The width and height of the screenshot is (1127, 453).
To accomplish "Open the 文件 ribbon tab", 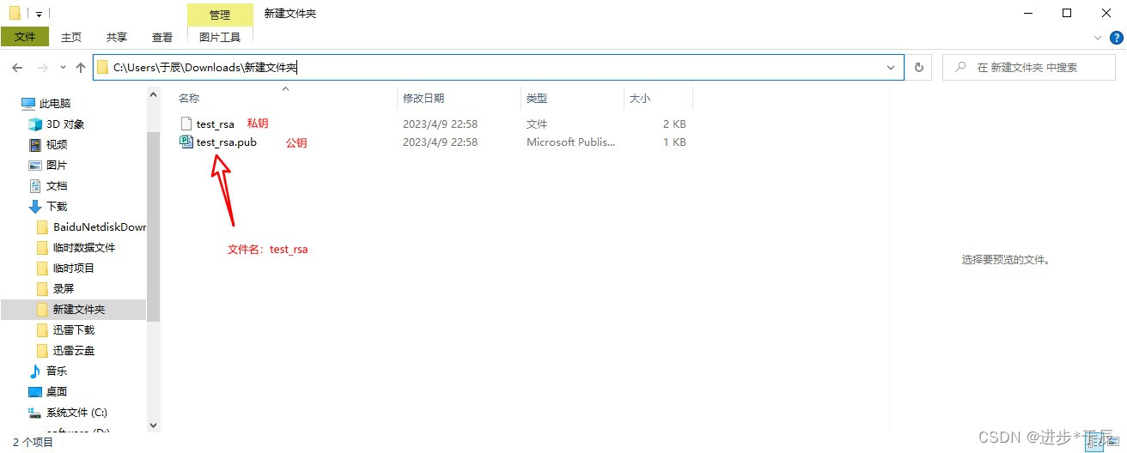I will pyautogui.click(x=25, y=37).
